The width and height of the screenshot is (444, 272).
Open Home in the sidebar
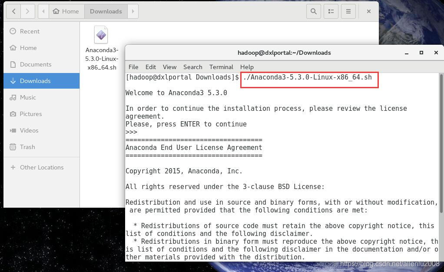[x=42, y=48]
